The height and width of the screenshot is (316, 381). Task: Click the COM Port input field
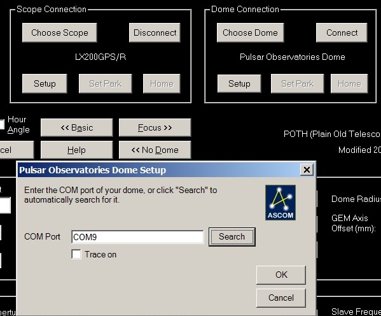coord(137,237)
